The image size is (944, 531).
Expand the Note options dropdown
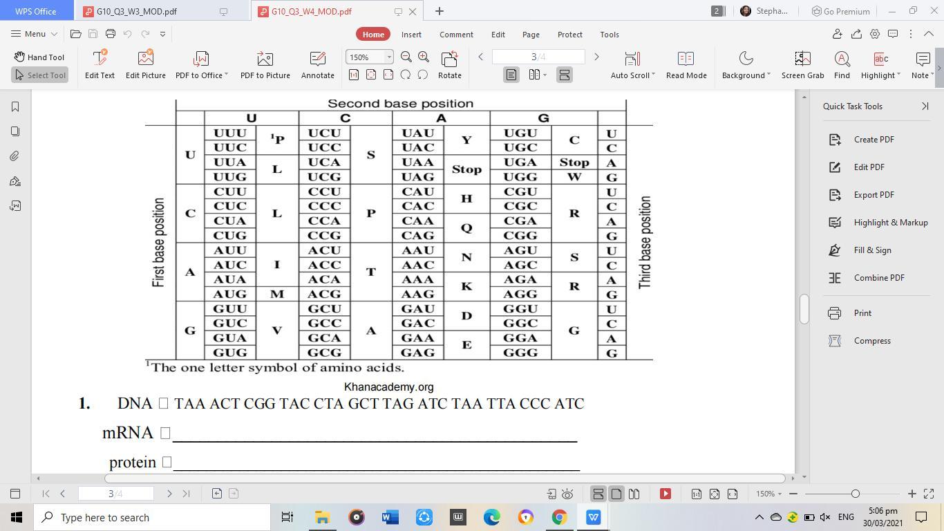(932, 75)
